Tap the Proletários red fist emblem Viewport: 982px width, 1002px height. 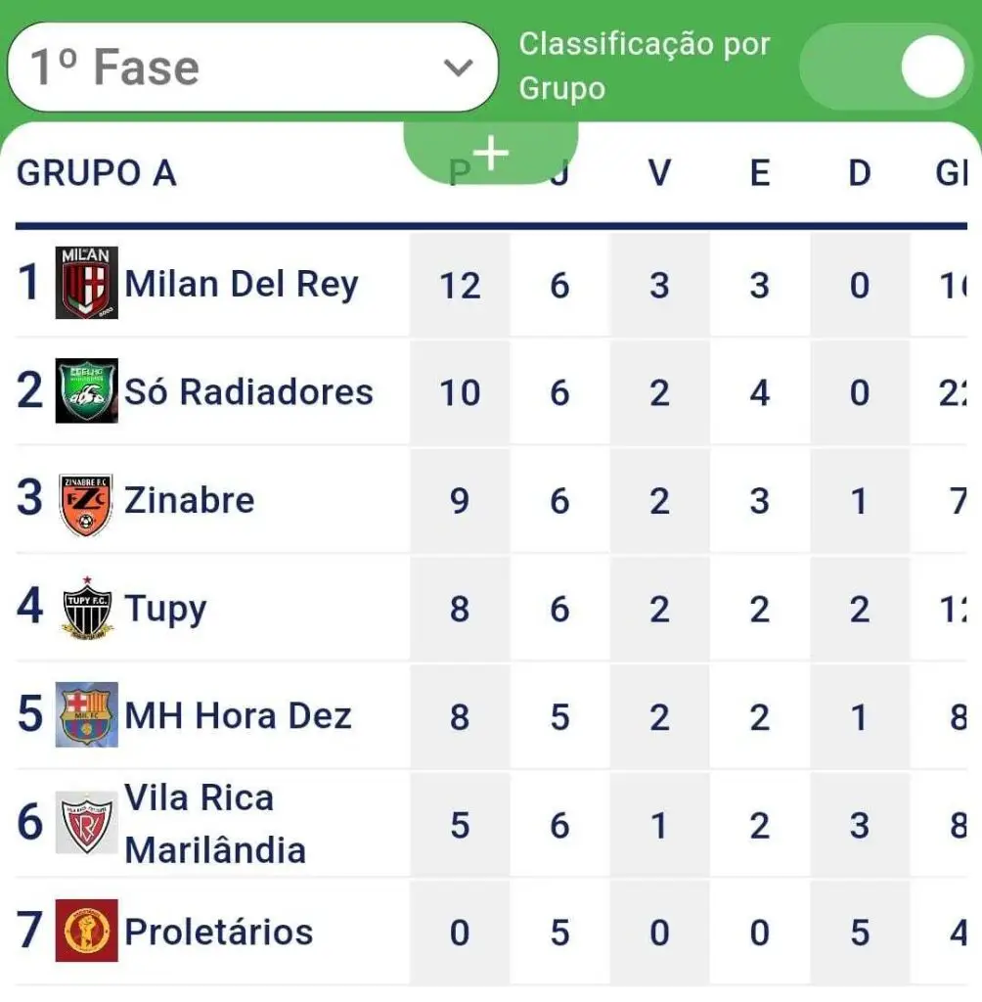coord(86,931)
